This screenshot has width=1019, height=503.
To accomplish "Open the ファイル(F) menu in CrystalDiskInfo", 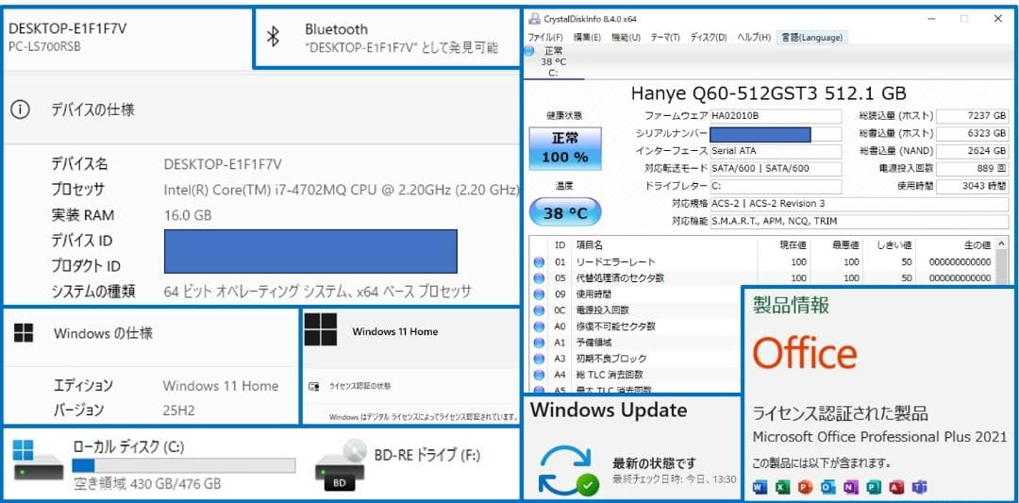I will click(x=545, y=38).
